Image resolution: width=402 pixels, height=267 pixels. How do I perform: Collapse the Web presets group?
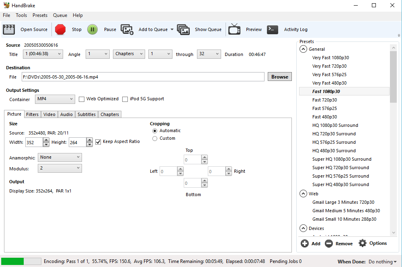coord(303,194)
